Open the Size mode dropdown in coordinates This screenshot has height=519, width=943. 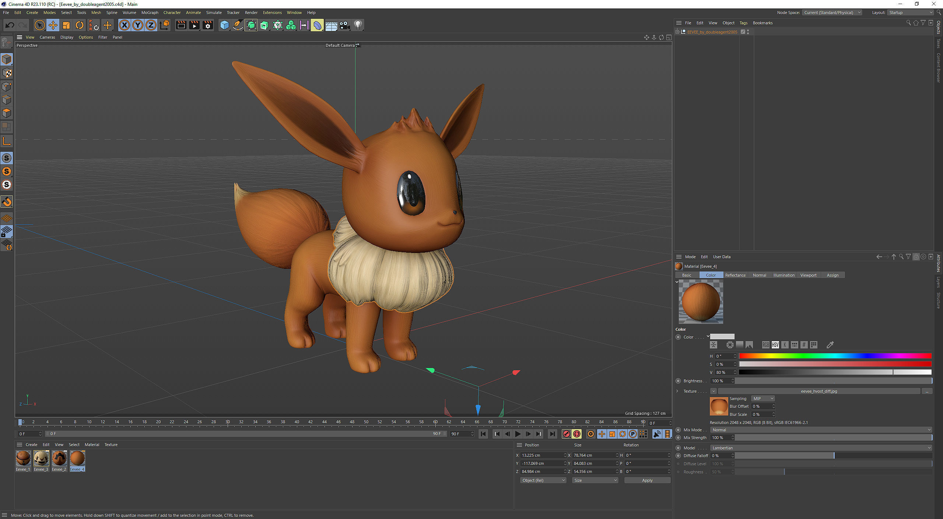coord(595,480)
